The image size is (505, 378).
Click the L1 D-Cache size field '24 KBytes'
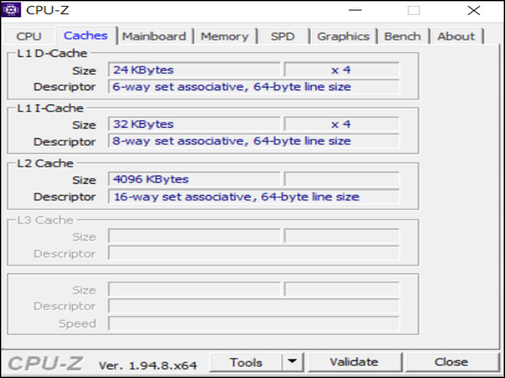[x=194, y=70]
